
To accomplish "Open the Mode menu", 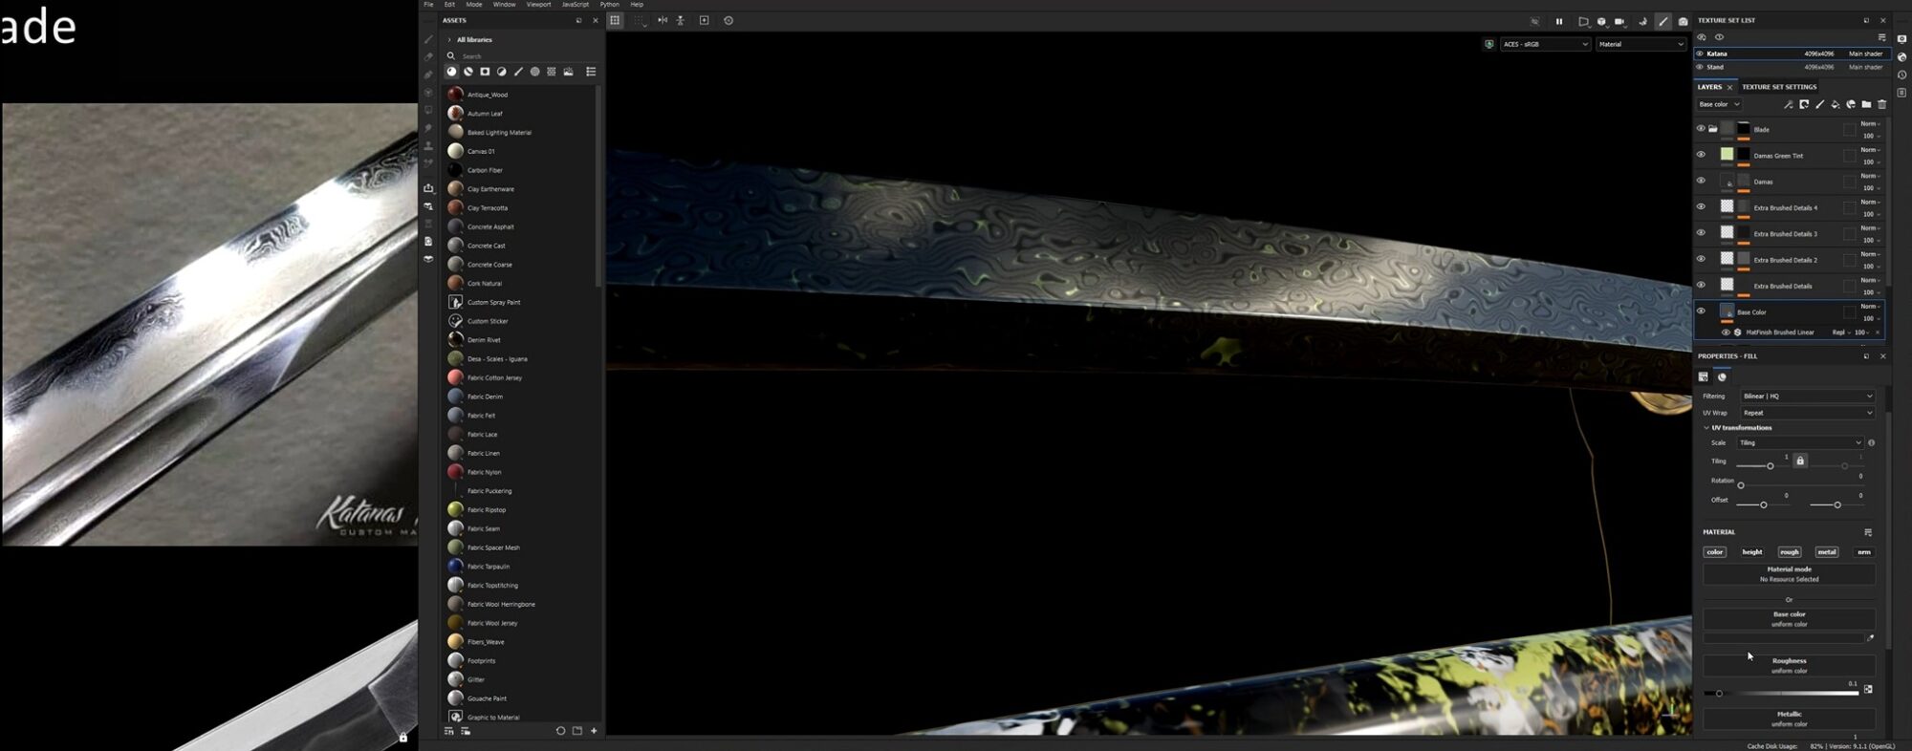I will (x=473, y=5).
